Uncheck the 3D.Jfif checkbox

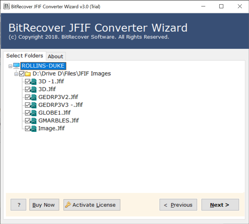click(x=28, y=89)
